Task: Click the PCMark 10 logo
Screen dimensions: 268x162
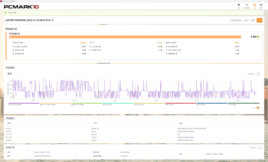Action: click(21, 7)
